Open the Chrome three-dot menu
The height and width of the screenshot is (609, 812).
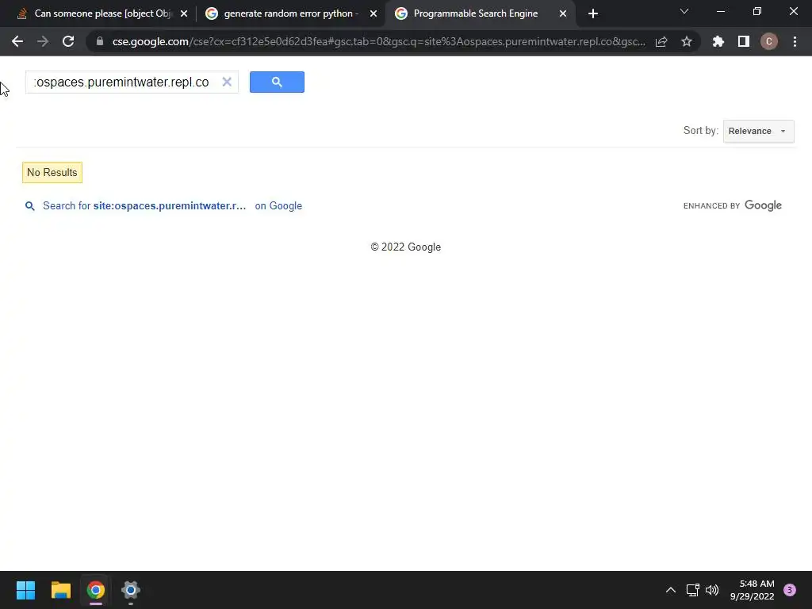[x=795, y=41]
